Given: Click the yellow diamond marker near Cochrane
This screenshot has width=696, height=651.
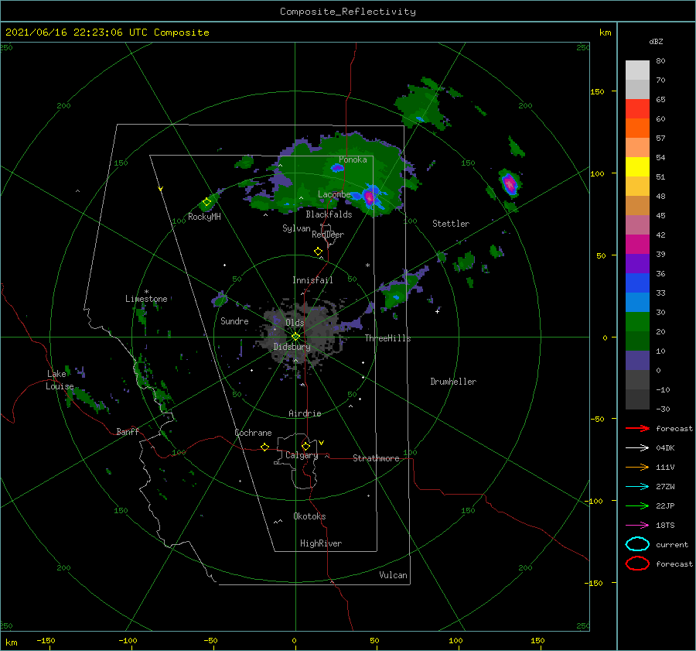Looking at the screenshot, I should 265,447.
